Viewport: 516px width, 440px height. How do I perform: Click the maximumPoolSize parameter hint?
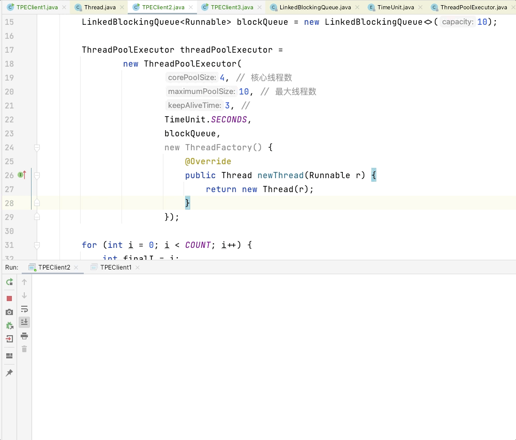tap(202, 91)
